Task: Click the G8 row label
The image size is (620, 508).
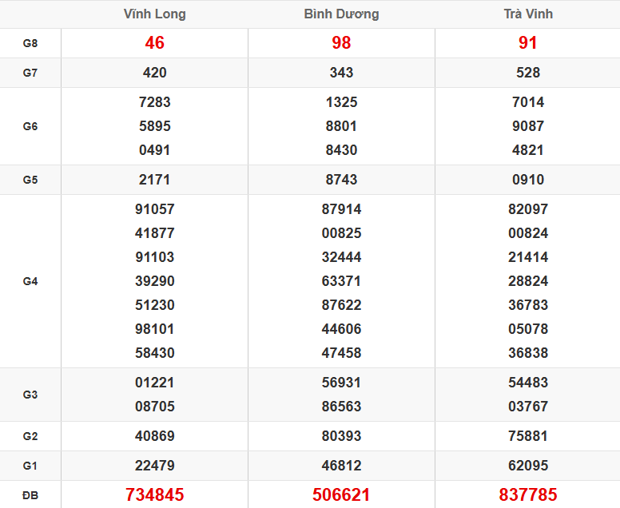Action: 30,43
